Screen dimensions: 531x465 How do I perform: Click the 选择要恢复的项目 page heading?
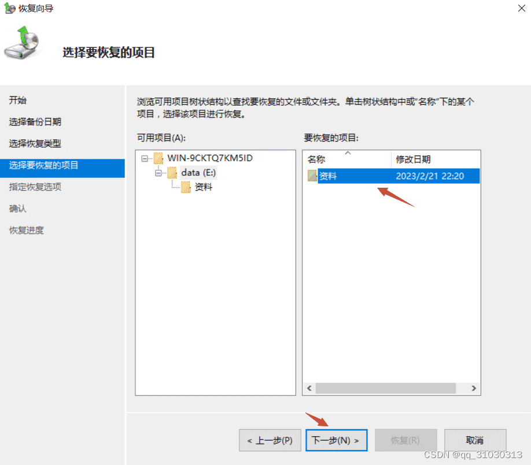pos(109,53)
